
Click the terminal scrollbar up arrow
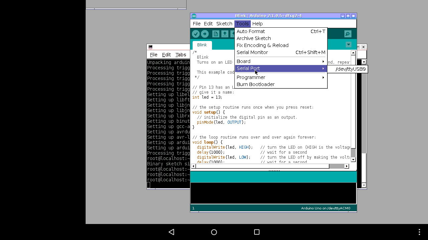364,62
